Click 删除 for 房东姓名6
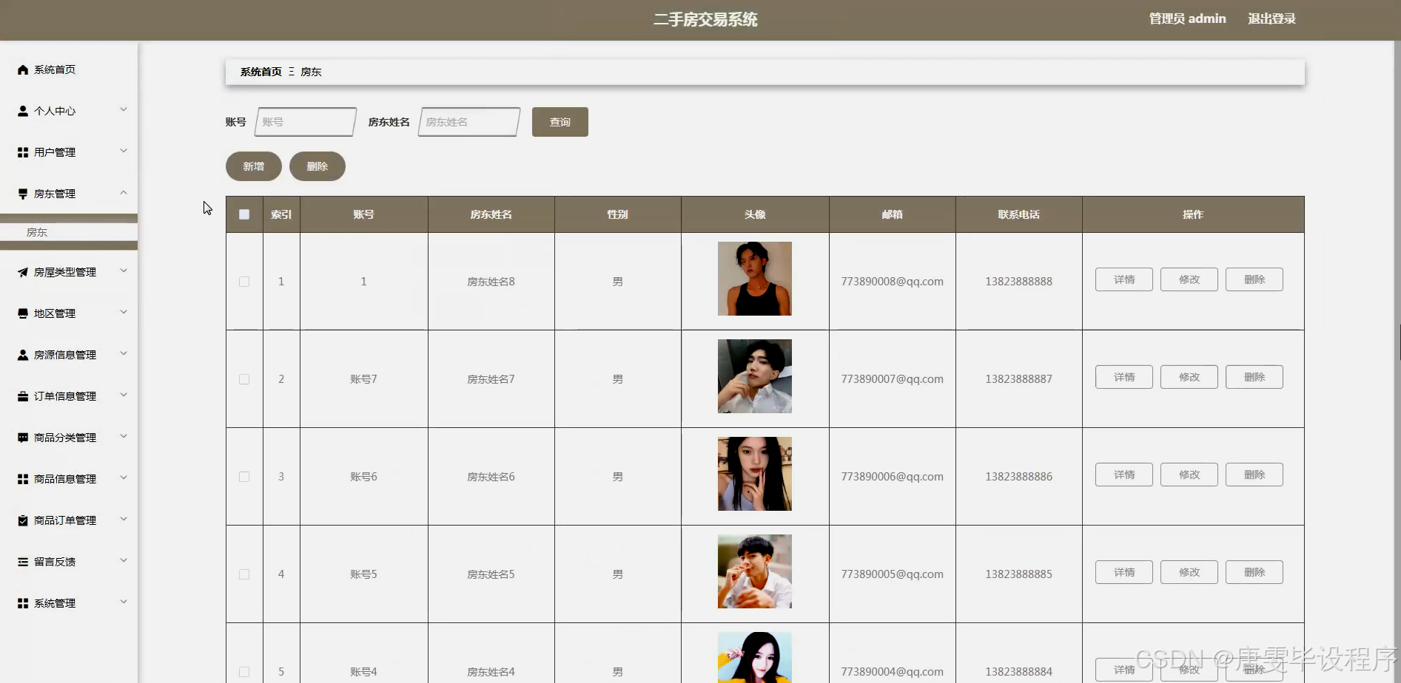Screen dimensions: 1401x683 (x=1254, y=475)
